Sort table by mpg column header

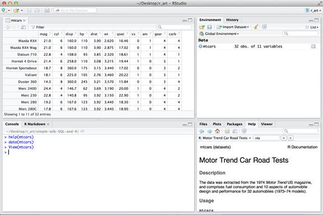pyautogui.click(x=44, y=34)
